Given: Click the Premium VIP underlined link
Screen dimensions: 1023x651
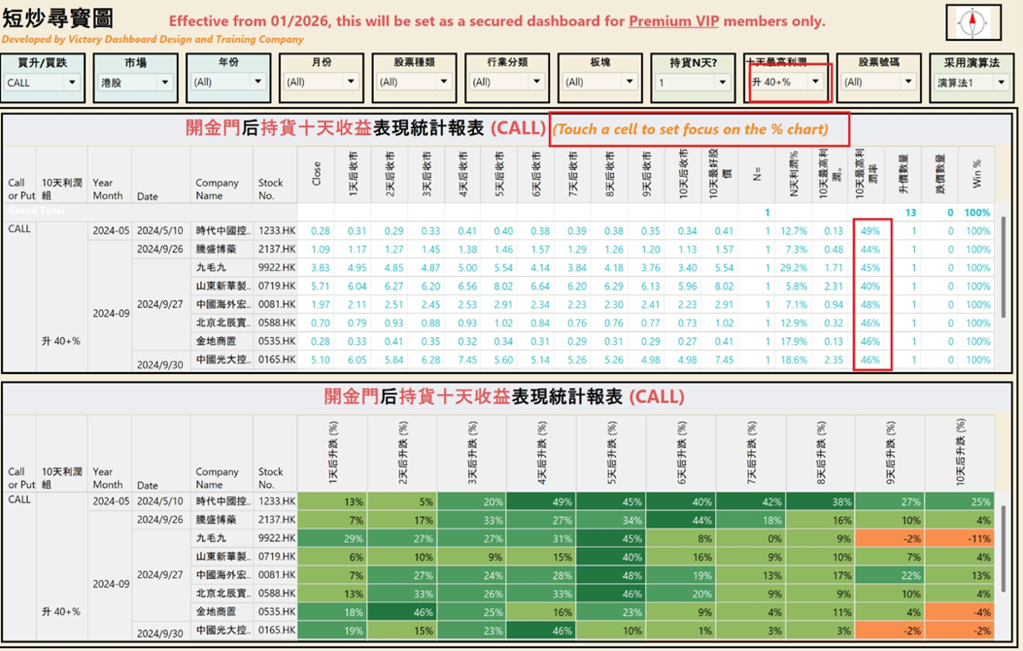Looking at the screenshot, I should [677, 21].
